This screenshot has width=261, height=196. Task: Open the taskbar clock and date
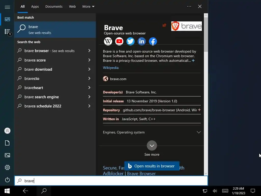239,191
